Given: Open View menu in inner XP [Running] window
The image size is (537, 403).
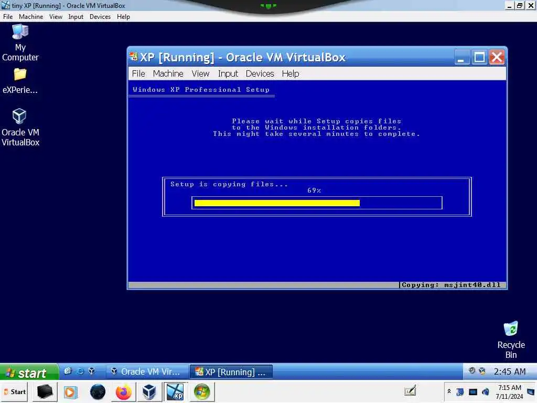Looking at the screenshot, I should click(200, 73).
